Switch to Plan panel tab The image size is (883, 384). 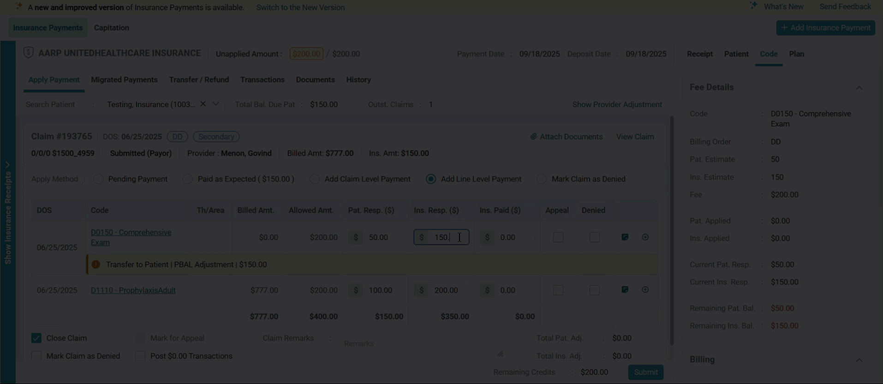797,54
